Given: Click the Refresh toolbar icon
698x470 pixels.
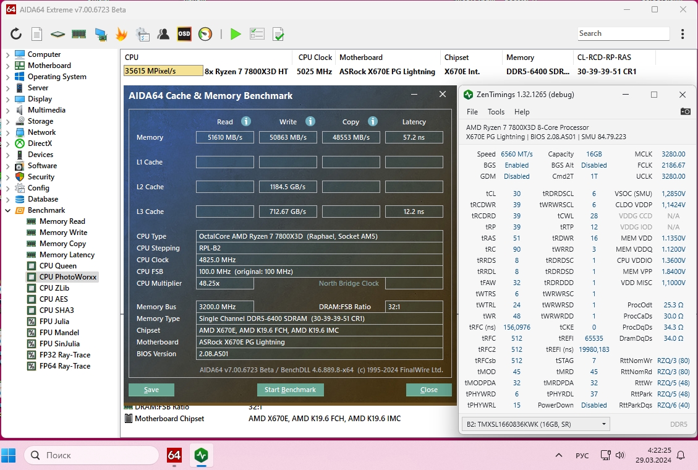Looking at the screenshot, I should coord(16,34).
